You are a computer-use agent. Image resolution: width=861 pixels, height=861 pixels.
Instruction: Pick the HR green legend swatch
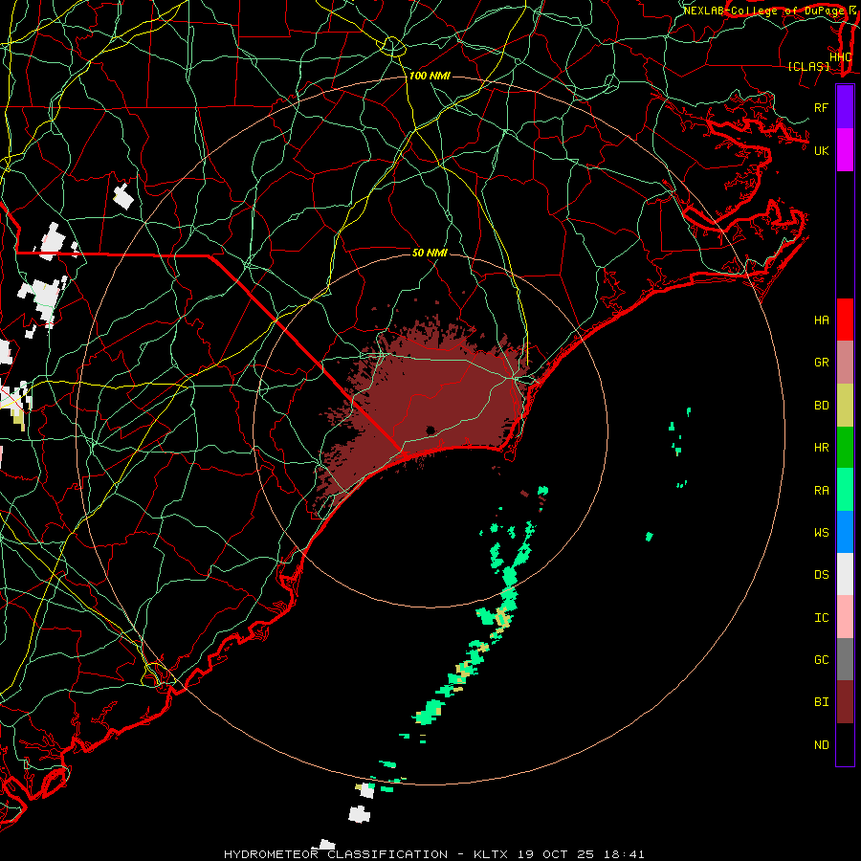tap(845, 447)
